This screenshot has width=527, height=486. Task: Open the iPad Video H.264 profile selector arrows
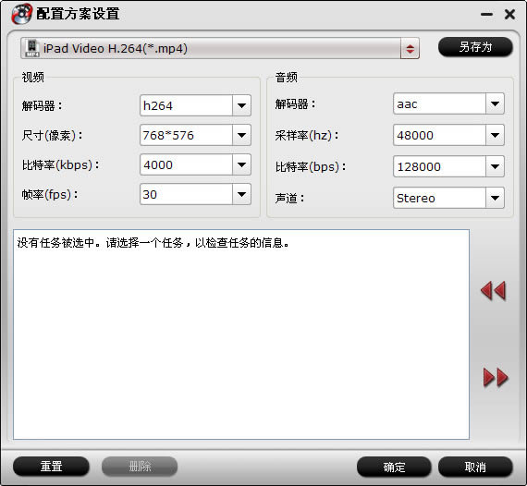pyautogui.click(x=410, y=49)
